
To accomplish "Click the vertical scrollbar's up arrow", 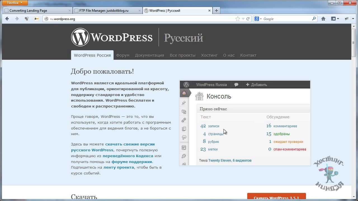I will [354, 26].
